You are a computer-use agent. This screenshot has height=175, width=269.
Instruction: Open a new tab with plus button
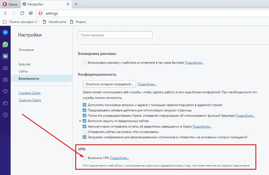(76, 4)
